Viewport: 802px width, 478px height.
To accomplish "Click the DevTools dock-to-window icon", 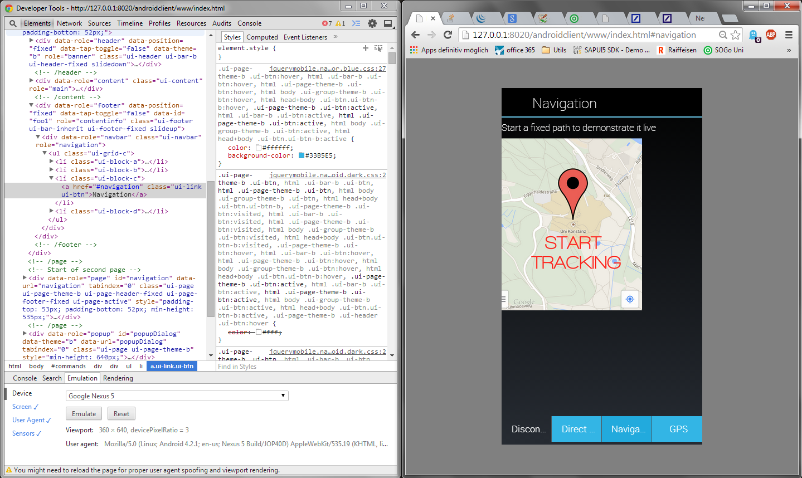I will pos(388,23).
